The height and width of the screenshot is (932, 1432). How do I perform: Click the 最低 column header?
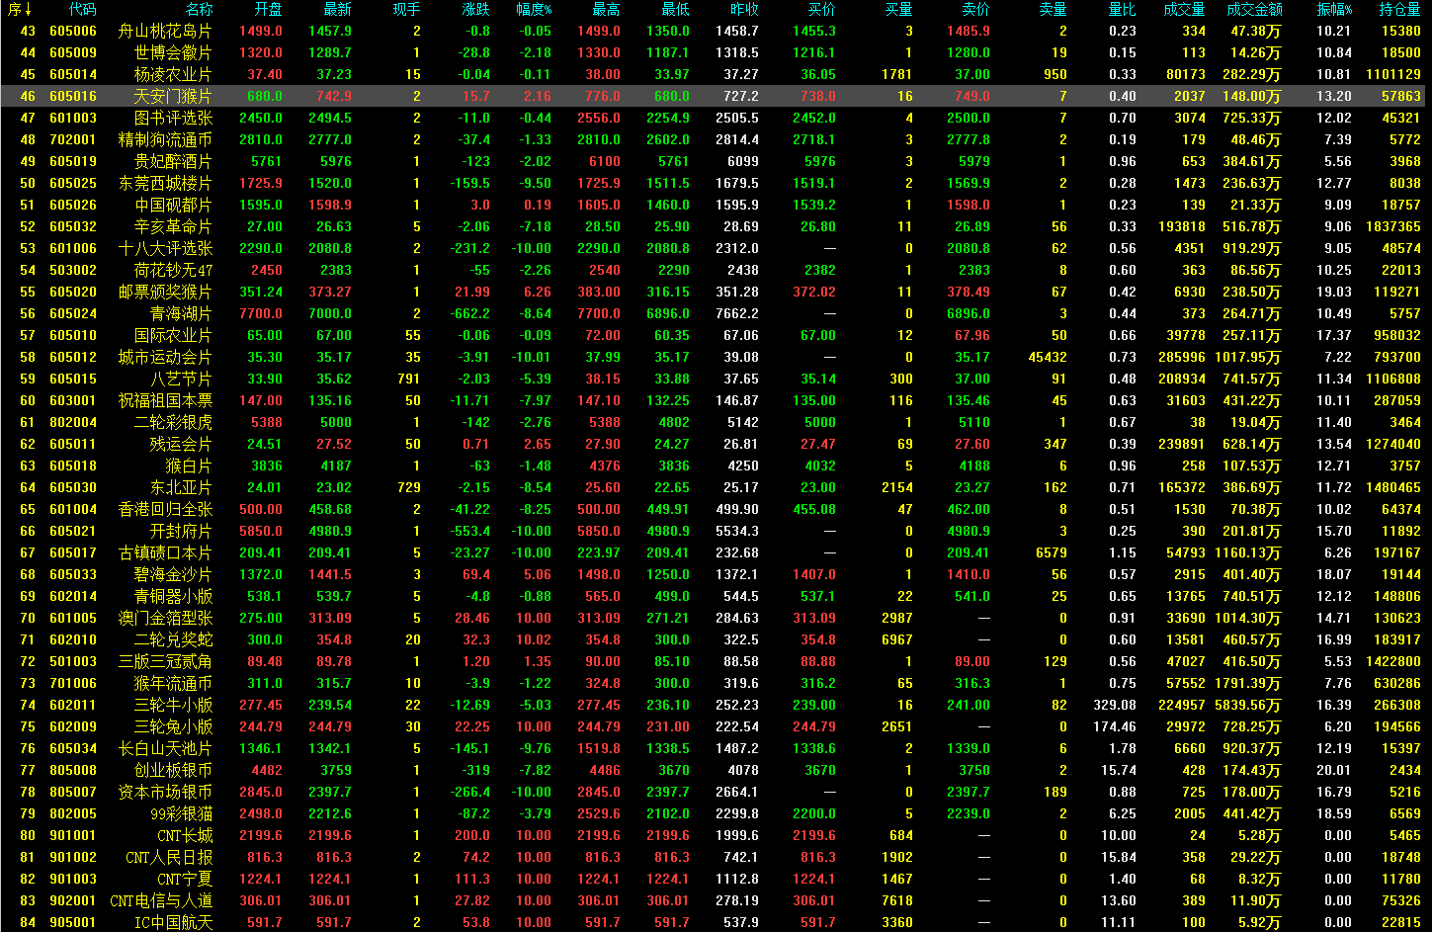pyautogui.click(x=675, y=9)
